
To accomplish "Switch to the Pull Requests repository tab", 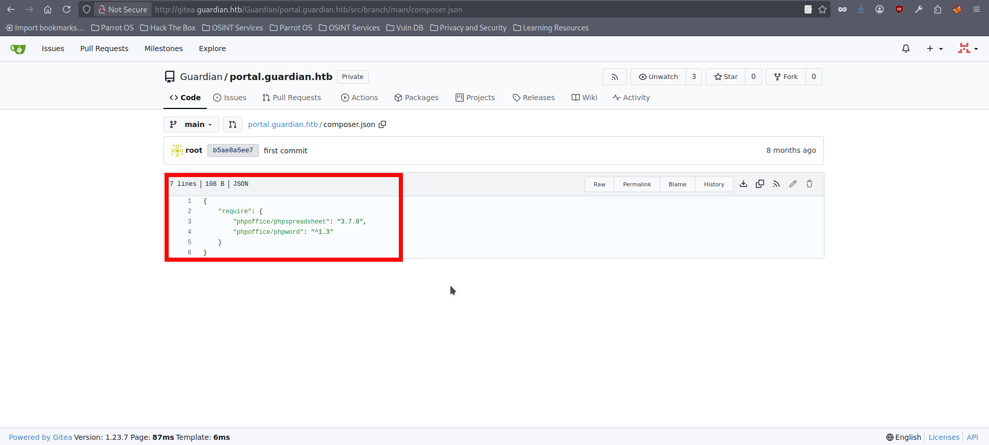I will (291, 98).
